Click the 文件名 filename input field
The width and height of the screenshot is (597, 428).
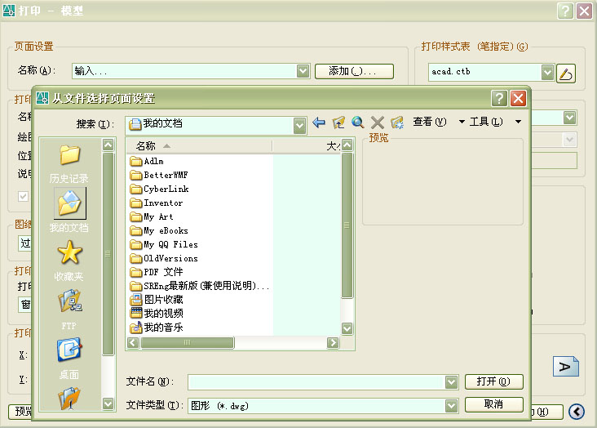[x=316, y=381]
